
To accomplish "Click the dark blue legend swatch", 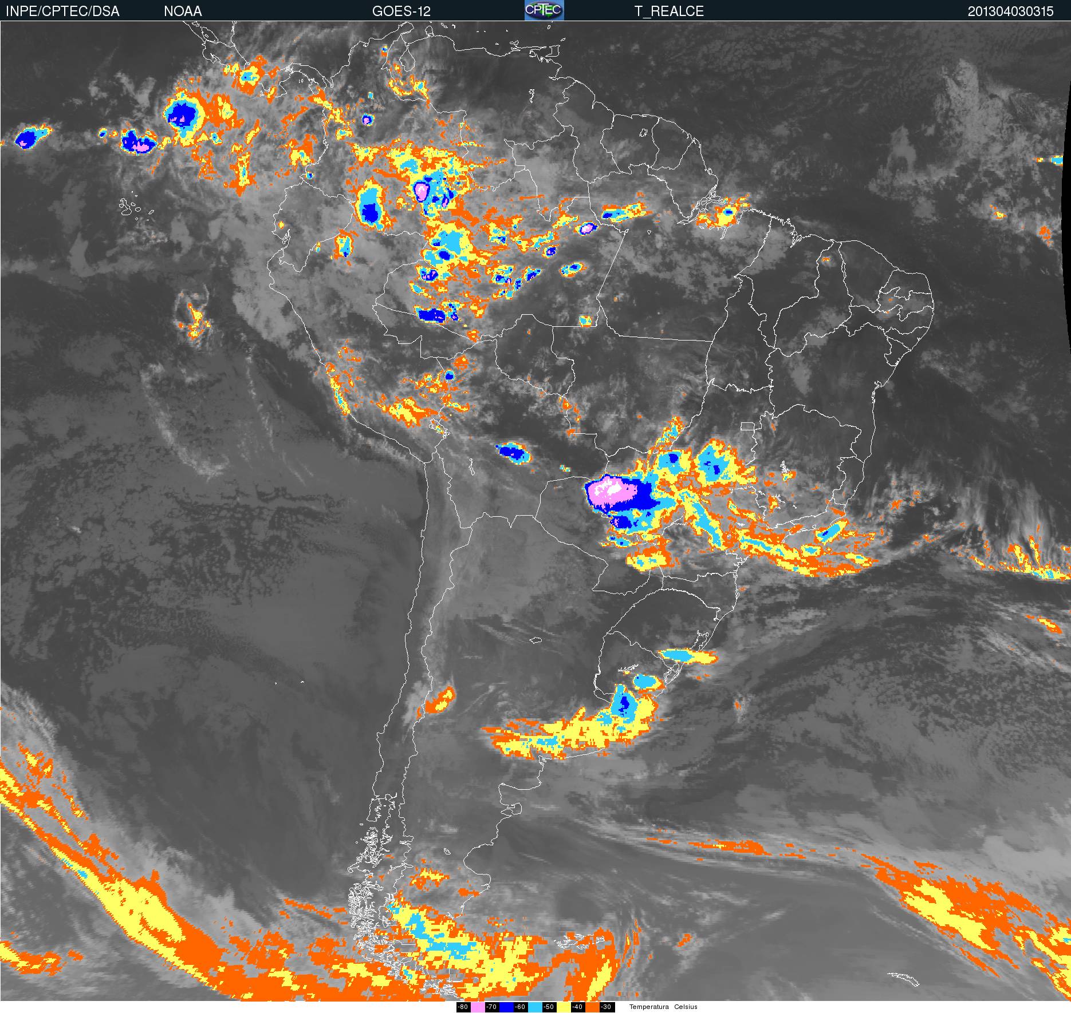I will pos(506,1007).
